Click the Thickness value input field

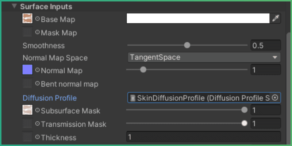[204, 137]
